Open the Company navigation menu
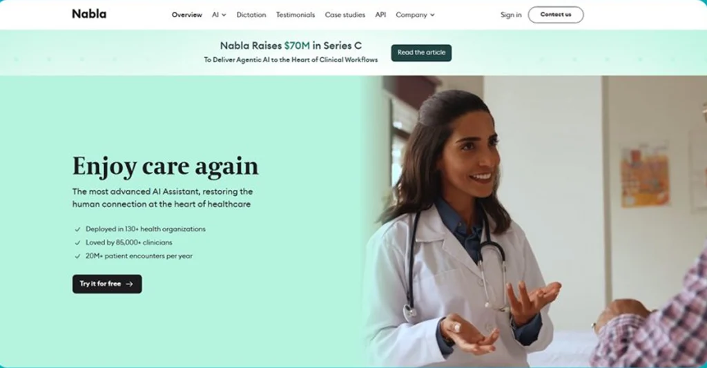The height and width of the screenshot is (368, 707). (x=415, y=15)
